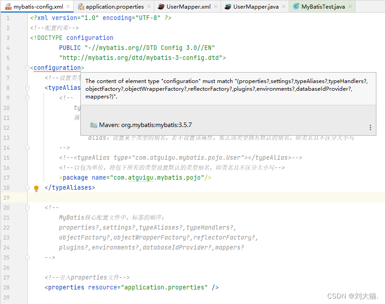
Task: Toggle the comment end fold marker on line 25
Action: pyautogui.click(x=28, y=257)
